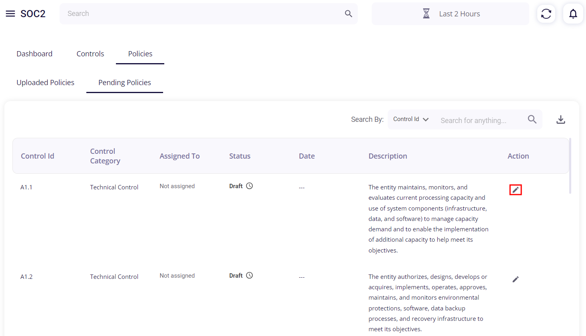586x336 pixels.
Task: Click the Action column header
Action: click(518, 156)
